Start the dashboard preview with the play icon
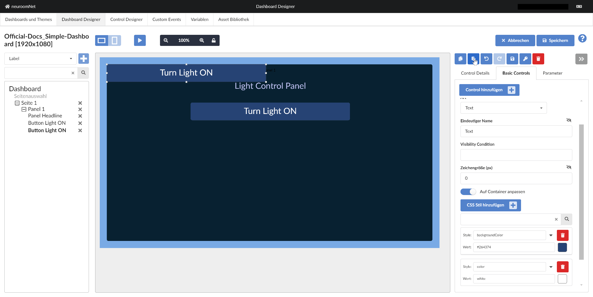 (x=140, y=40)
